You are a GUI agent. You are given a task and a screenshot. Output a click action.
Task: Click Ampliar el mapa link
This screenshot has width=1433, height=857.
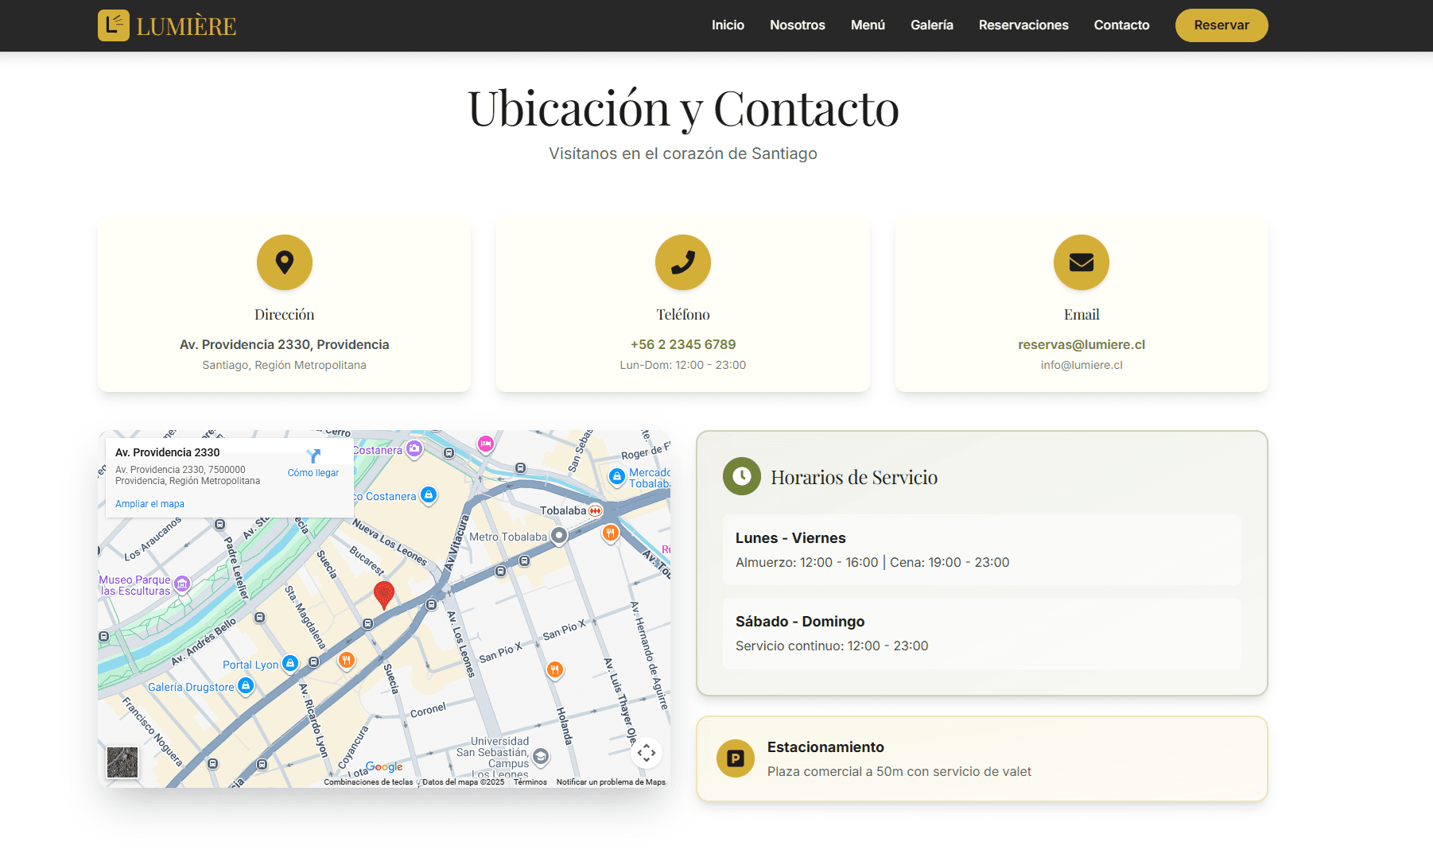[150, 504]
